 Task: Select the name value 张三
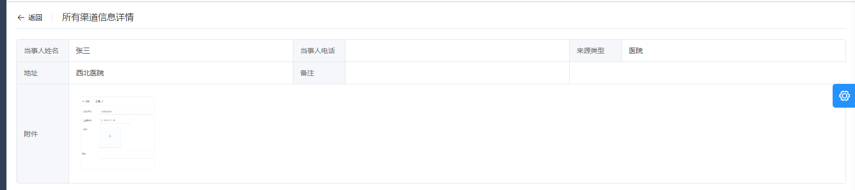(x=83, y=51)
